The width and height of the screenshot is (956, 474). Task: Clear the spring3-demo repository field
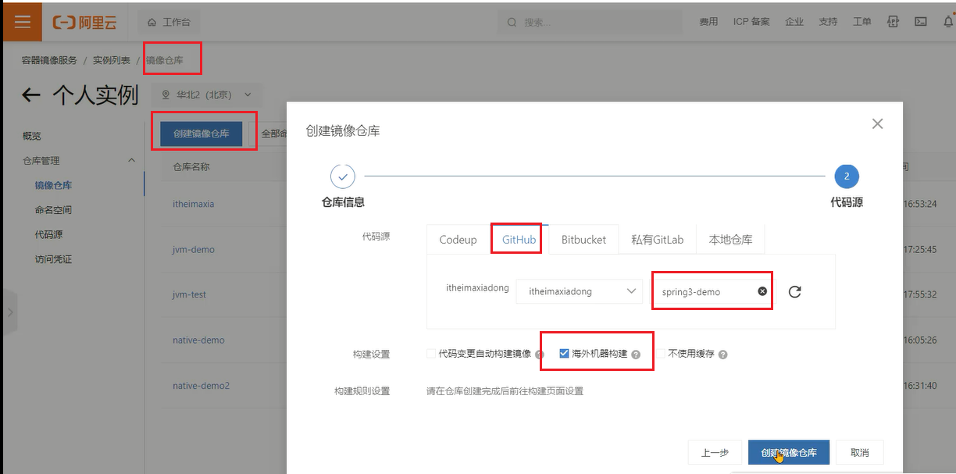click(762, 291)
